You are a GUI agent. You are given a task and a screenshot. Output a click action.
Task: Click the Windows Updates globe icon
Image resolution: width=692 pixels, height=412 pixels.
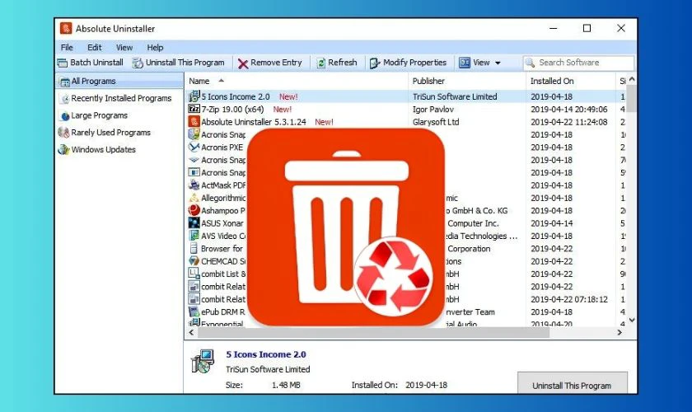63,150
